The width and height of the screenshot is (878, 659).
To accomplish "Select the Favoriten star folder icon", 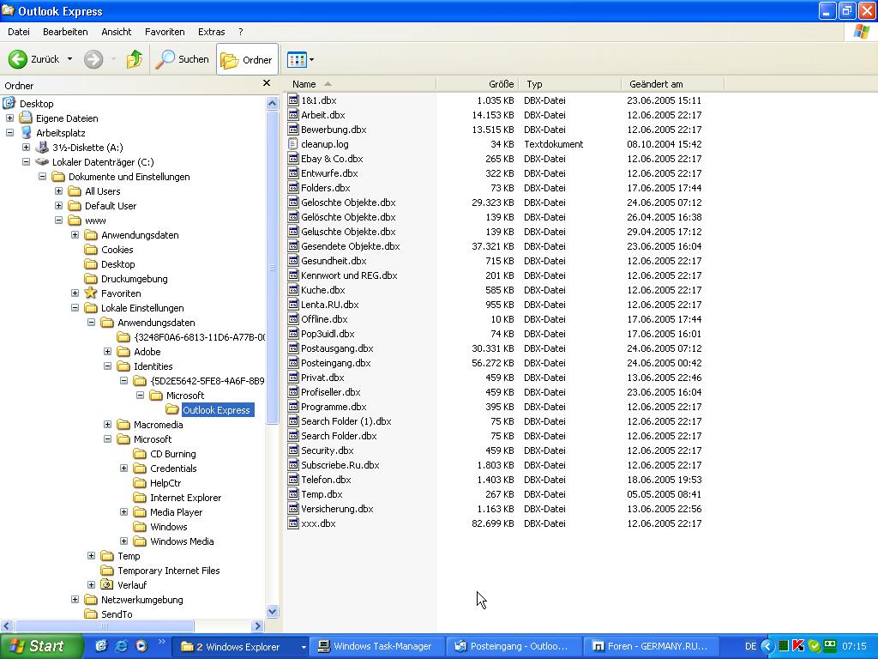I will [x=91, y=293].
